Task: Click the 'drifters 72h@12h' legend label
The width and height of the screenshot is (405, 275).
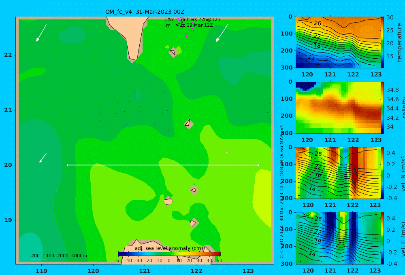Action: [201, 19]
